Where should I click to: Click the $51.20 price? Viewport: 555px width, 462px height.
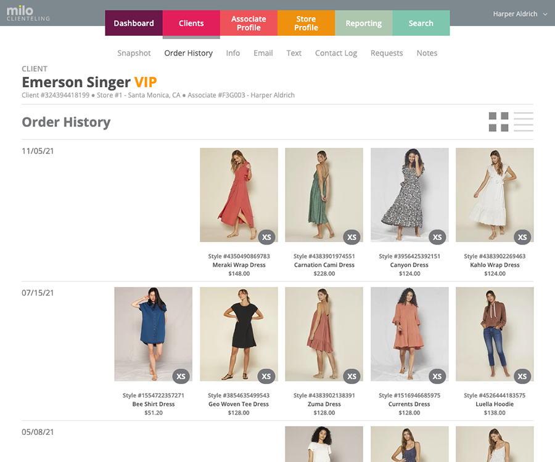(154, 413)
